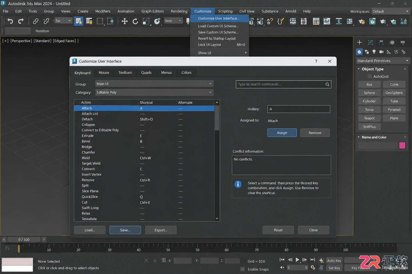Screen dimensions: 412x274
Task: Switch to the Quads tab
Action: coord(146,72)
